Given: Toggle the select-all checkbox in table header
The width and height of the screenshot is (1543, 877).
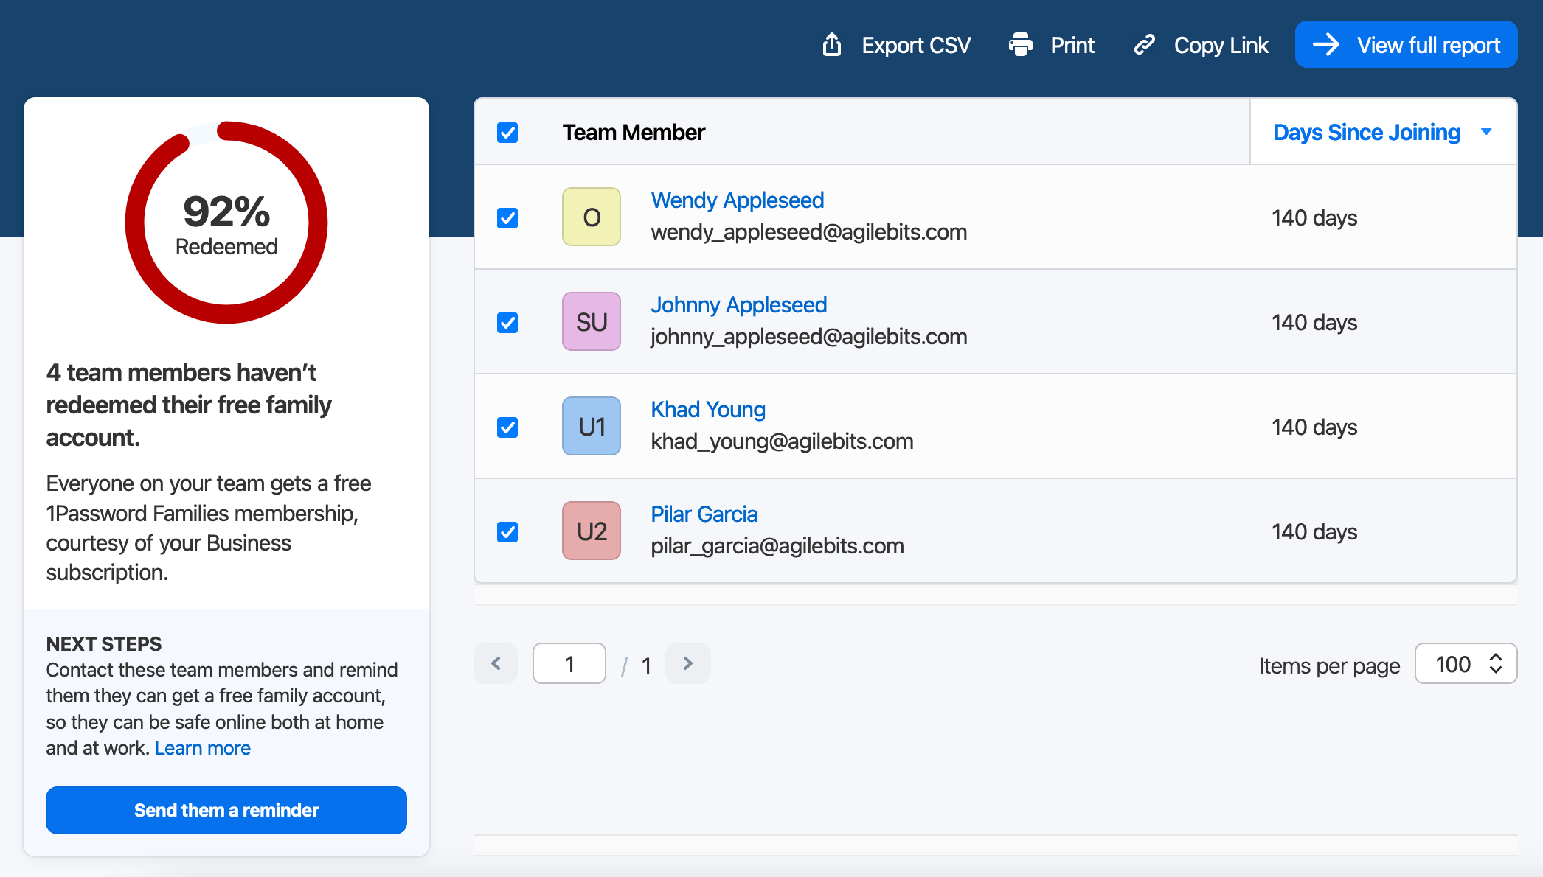Looking at the screenshot, I should 507,133.
